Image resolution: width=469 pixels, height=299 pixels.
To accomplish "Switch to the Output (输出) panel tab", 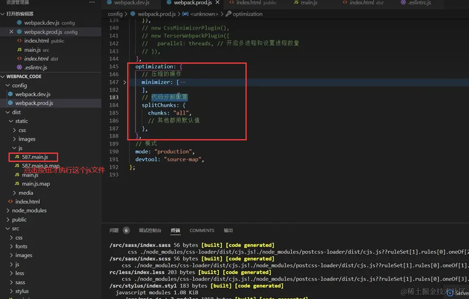I will click(228, 230).
